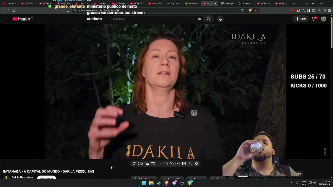
Task: Open the POR PTB2 language switcher
Action: [304, 183]
